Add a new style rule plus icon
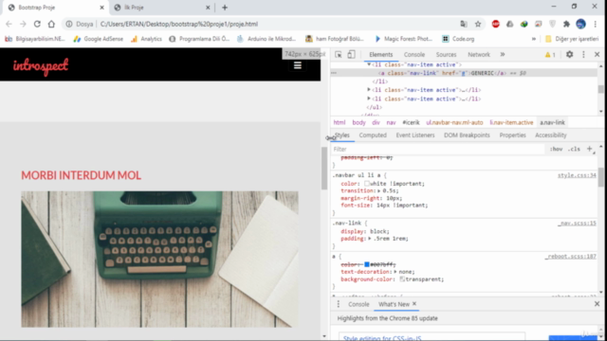This screenshot has width=607, height=341. [589, 149]
